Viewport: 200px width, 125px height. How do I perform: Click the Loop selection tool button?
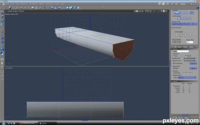pyautogui.click(x=174, y=24)
